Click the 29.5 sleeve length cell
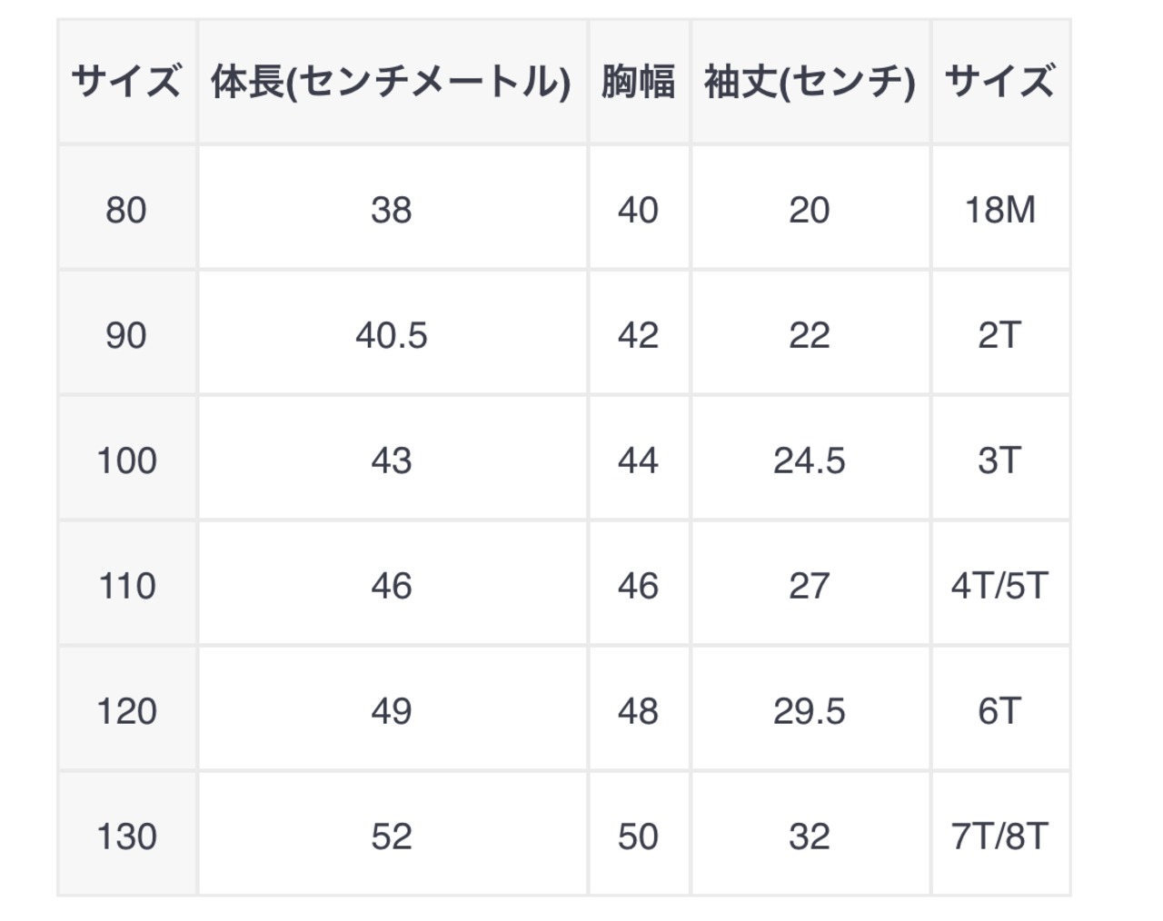This screenshot has height=921, width=1163. click(x=810, y=711)
